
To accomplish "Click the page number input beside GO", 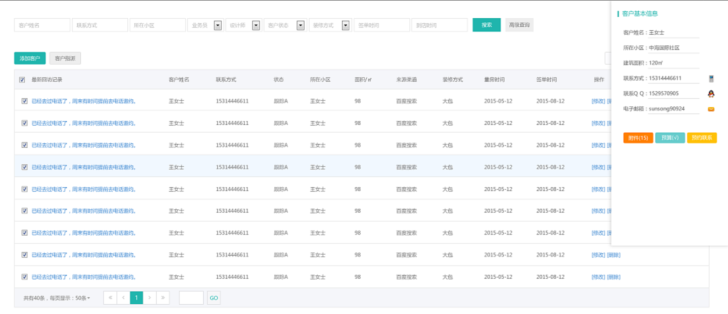I will point(191,298).
